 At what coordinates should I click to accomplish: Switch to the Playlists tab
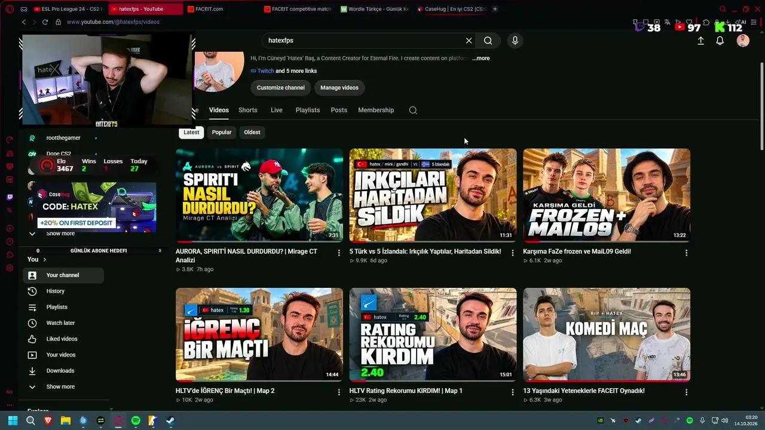click(308, 110)
